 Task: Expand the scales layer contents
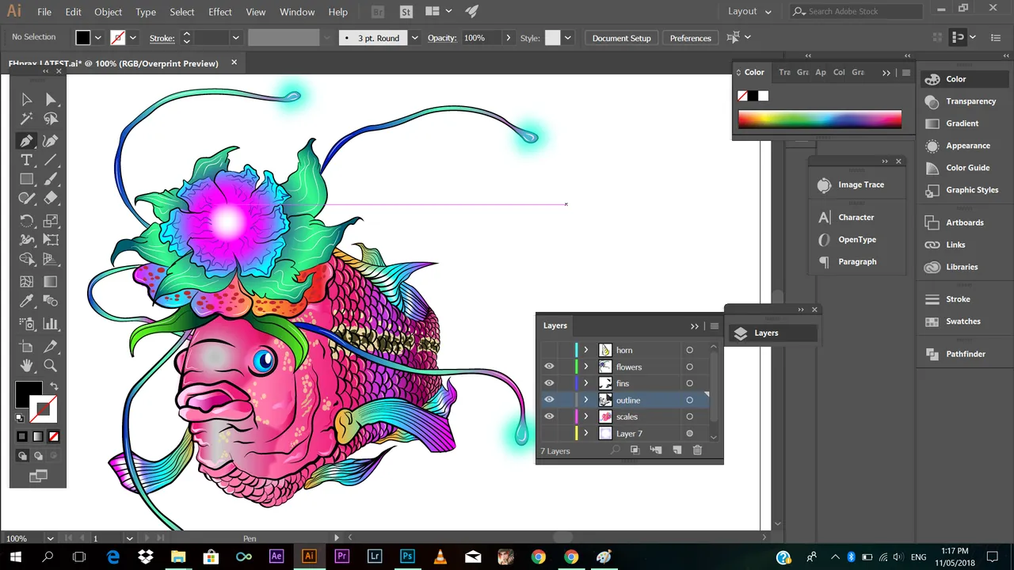pos(586,416)
